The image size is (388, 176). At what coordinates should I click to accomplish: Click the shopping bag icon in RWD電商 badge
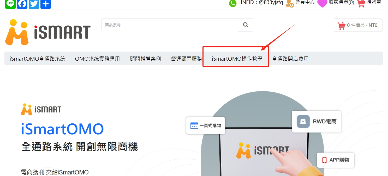click(303, 121)
